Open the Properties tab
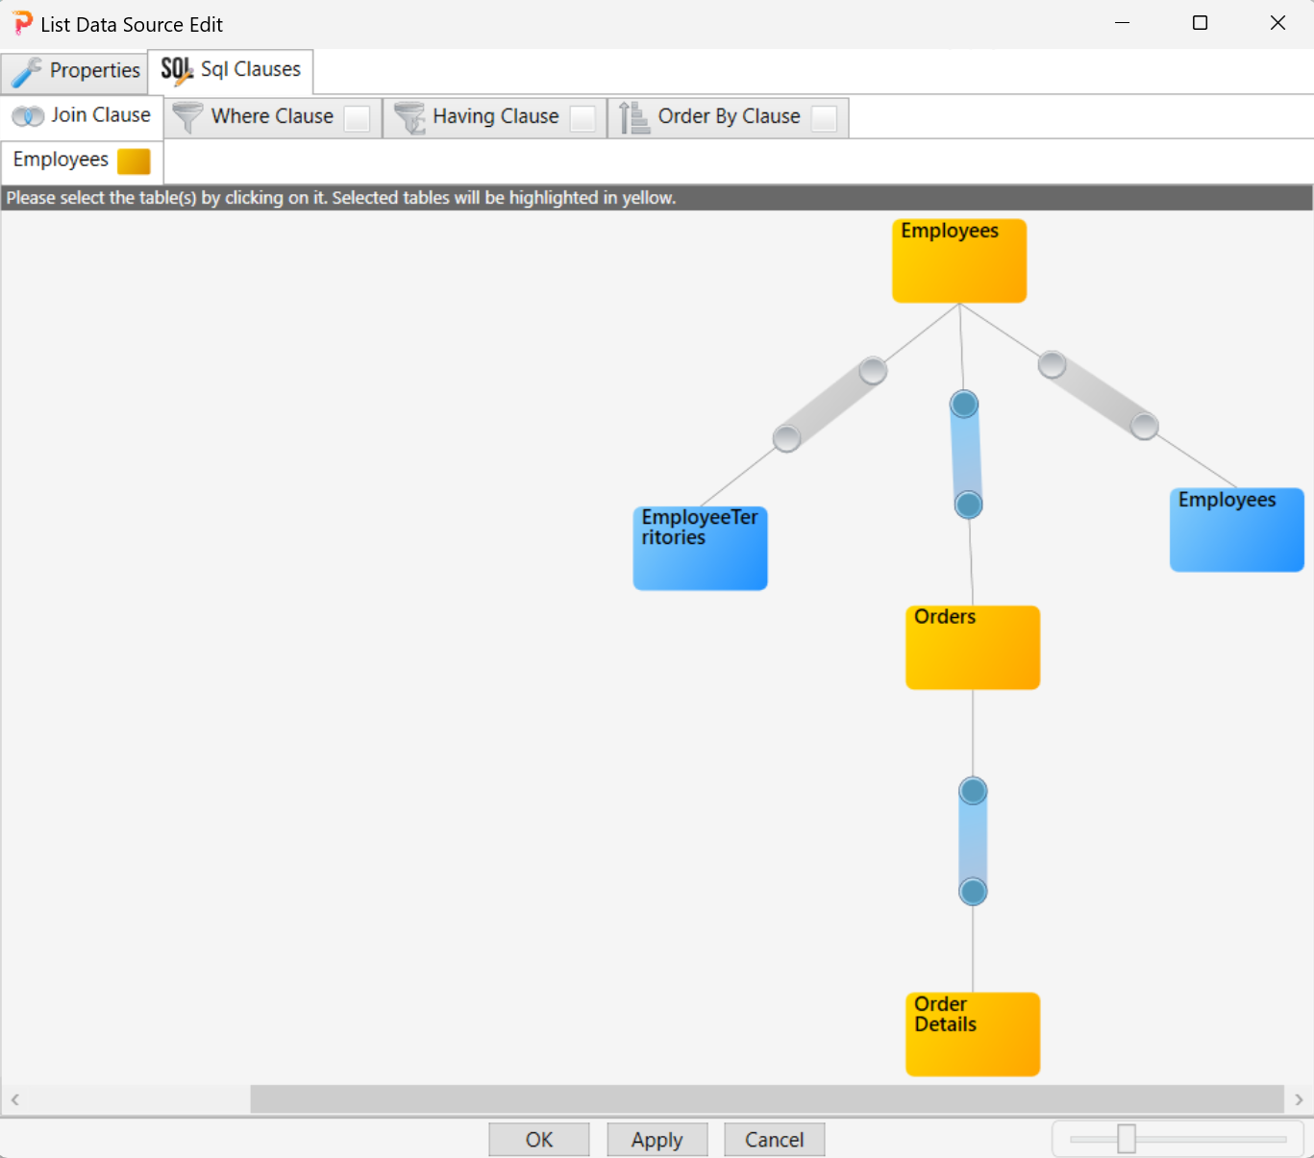 click(x=74, y=71)
